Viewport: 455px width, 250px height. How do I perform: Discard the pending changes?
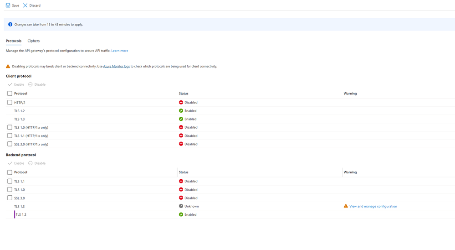(32, 5)
